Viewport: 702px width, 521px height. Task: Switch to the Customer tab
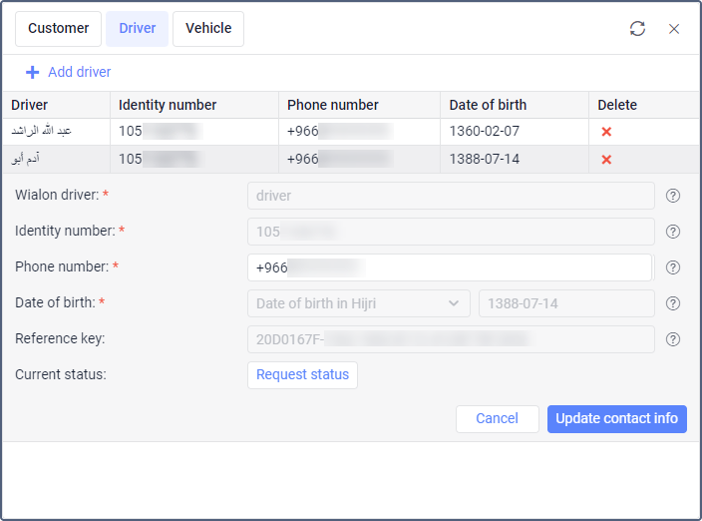tap(58, 29)
